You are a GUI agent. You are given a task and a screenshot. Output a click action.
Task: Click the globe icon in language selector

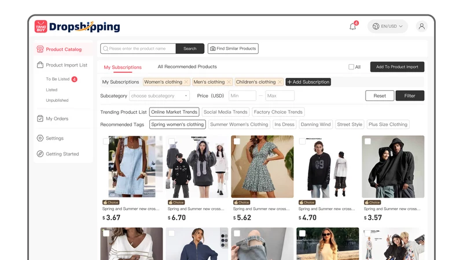coord(376,26)
